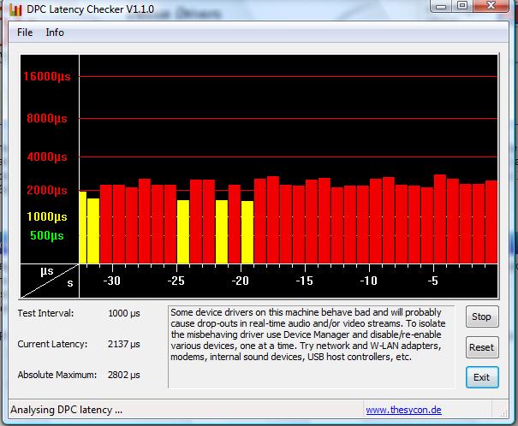
Task: Click the yellow bar just right of -20
Action: (x=247, y=232)
